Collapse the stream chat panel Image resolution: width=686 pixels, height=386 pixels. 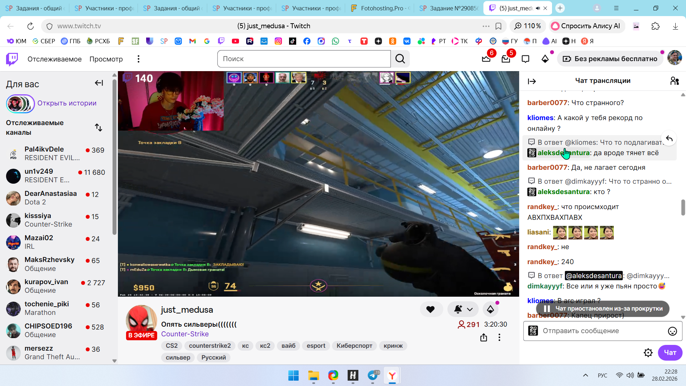[532, 81]
